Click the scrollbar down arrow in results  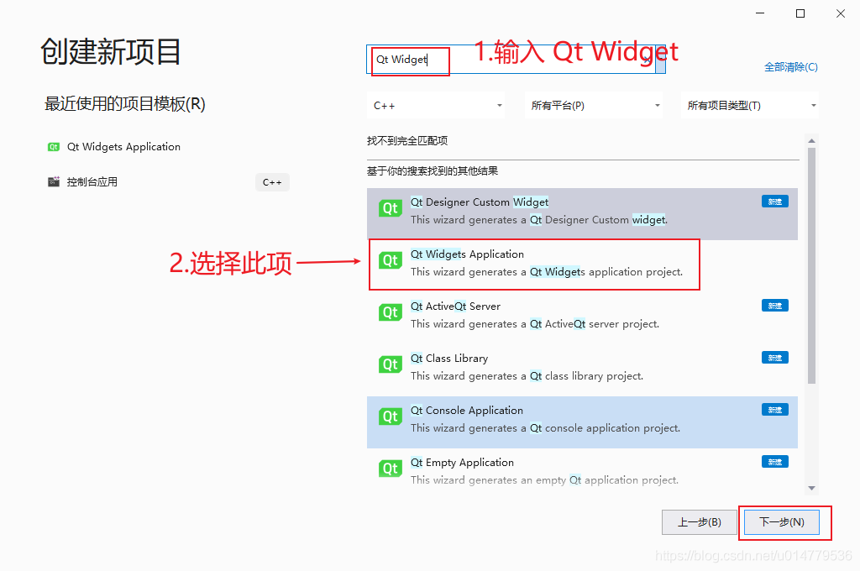812,488
